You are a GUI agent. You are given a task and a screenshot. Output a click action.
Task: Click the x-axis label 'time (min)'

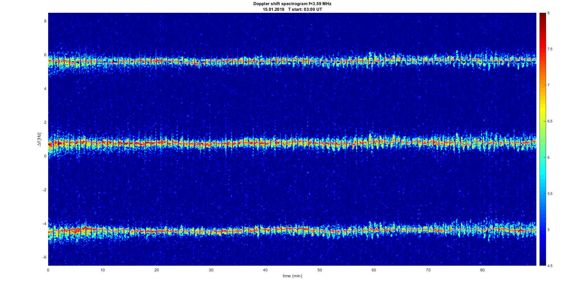(x=292, y=276)
